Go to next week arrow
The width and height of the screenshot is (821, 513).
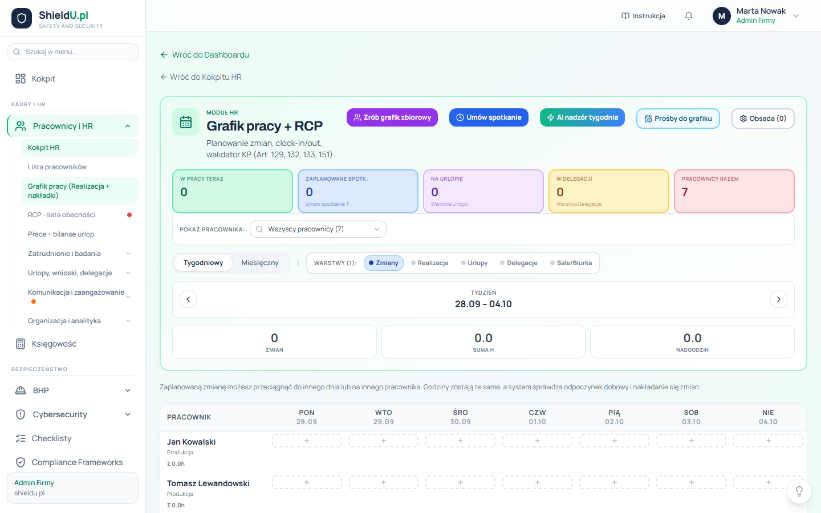click(779, 299)
